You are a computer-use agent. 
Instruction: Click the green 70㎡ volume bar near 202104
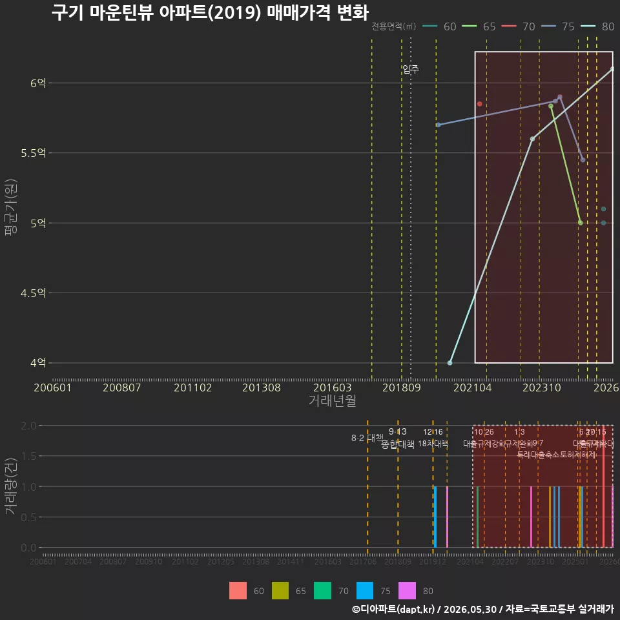point(478,517)
